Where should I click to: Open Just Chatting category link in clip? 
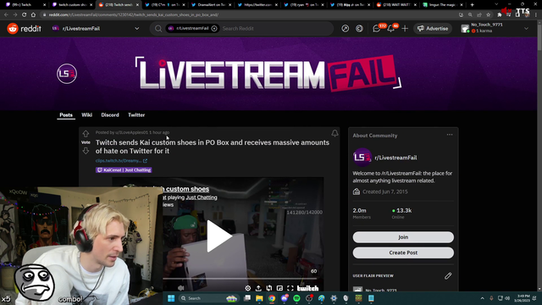pyautogui.click(x=202, y=197)
